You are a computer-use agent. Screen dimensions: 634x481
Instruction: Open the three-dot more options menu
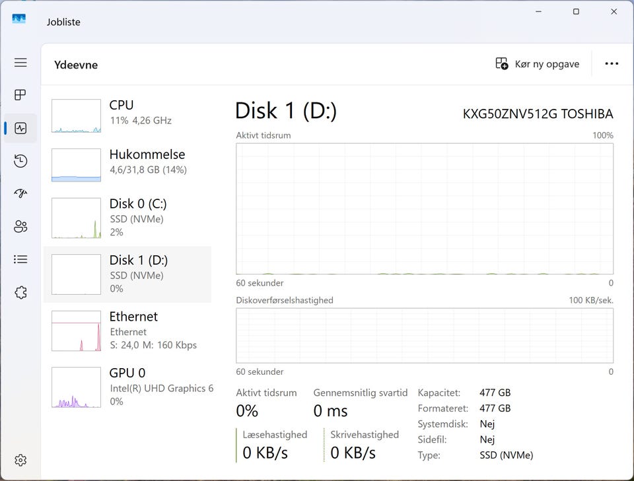[612, 64]
